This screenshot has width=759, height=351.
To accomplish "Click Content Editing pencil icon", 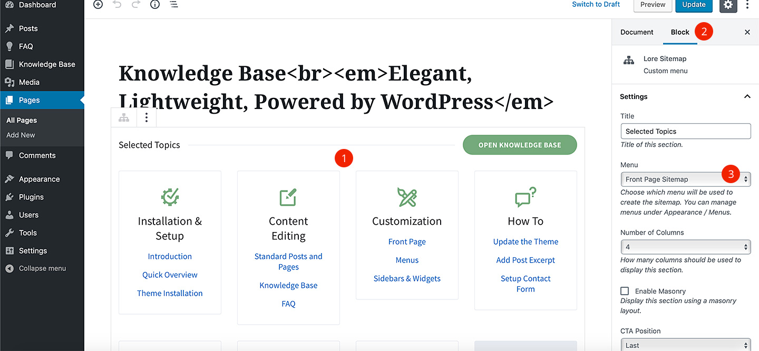I will (288, 197).
